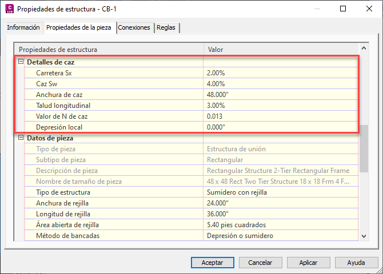383x274 pixels.
Task: Open the Método de bancadas value dropdown
Action: pyautogui.click(x=281, y=236)
